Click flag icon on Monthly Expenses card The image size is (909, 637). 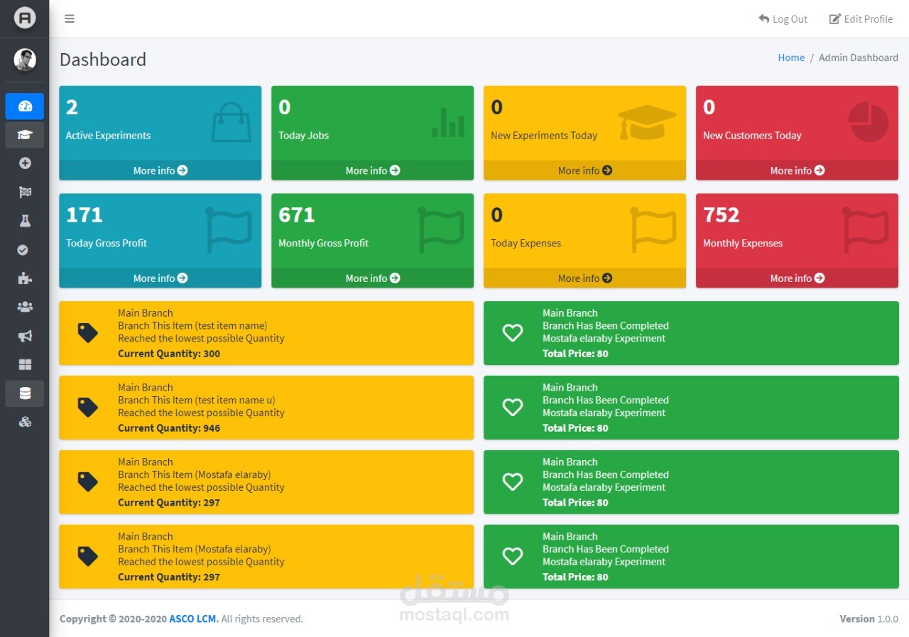[x=866, y=230]
